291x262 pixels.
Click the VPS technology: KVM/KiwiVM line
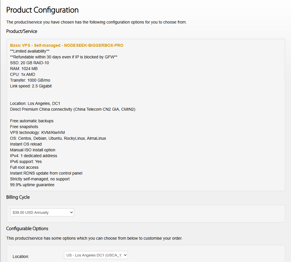tap(38, 132)
